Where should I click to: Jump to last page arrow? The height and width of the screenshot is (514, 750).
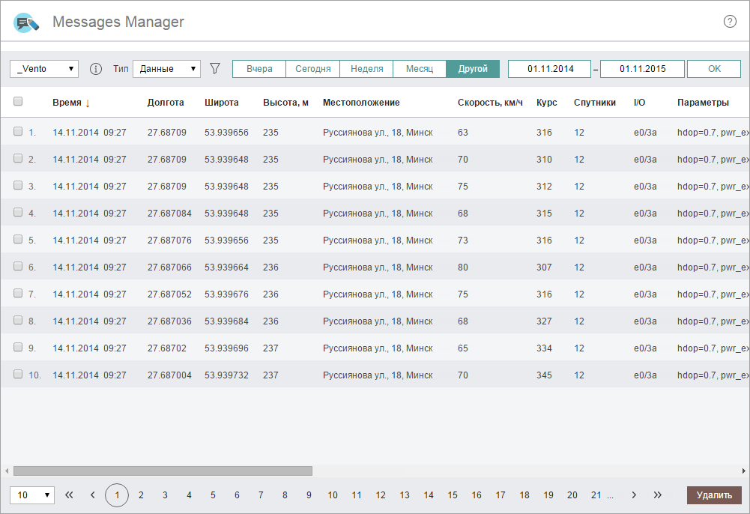pos(658,495)
